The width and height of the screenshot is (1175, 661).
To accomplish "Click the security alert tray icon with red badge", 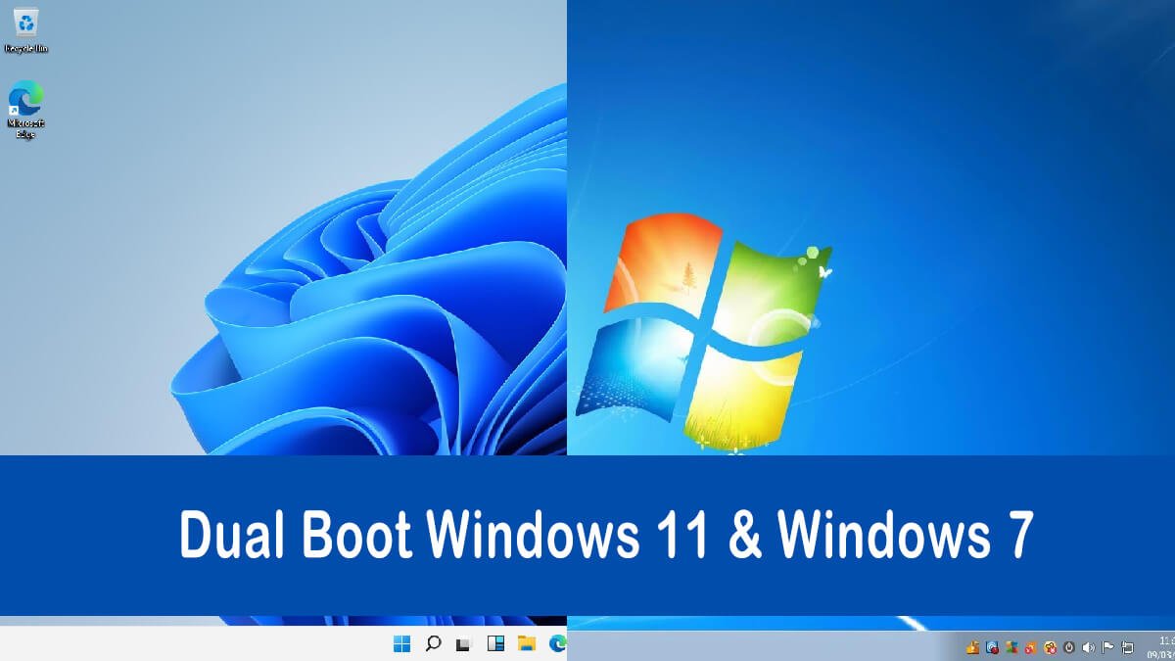I will pyautogui.click(x=991, y=647).
